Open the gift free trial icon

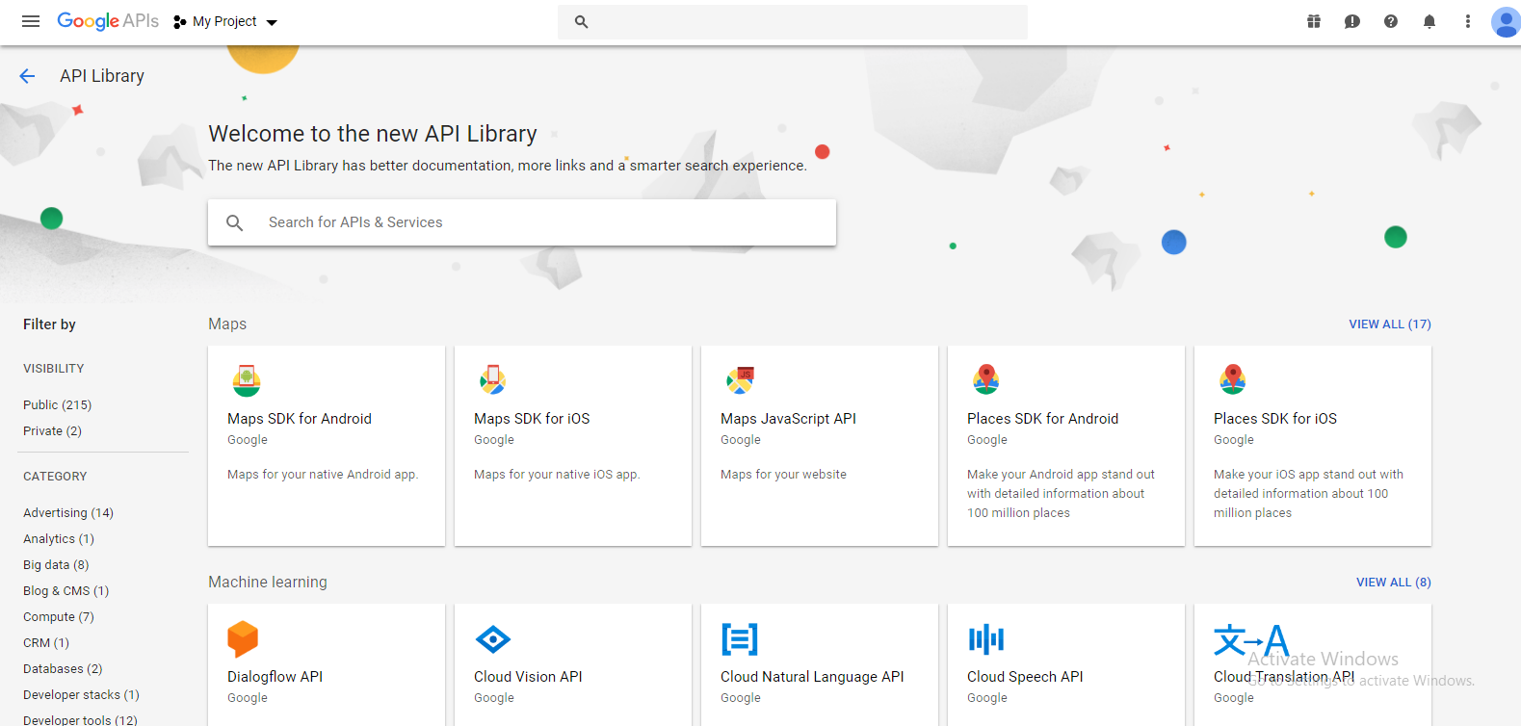coord(1314,21)
